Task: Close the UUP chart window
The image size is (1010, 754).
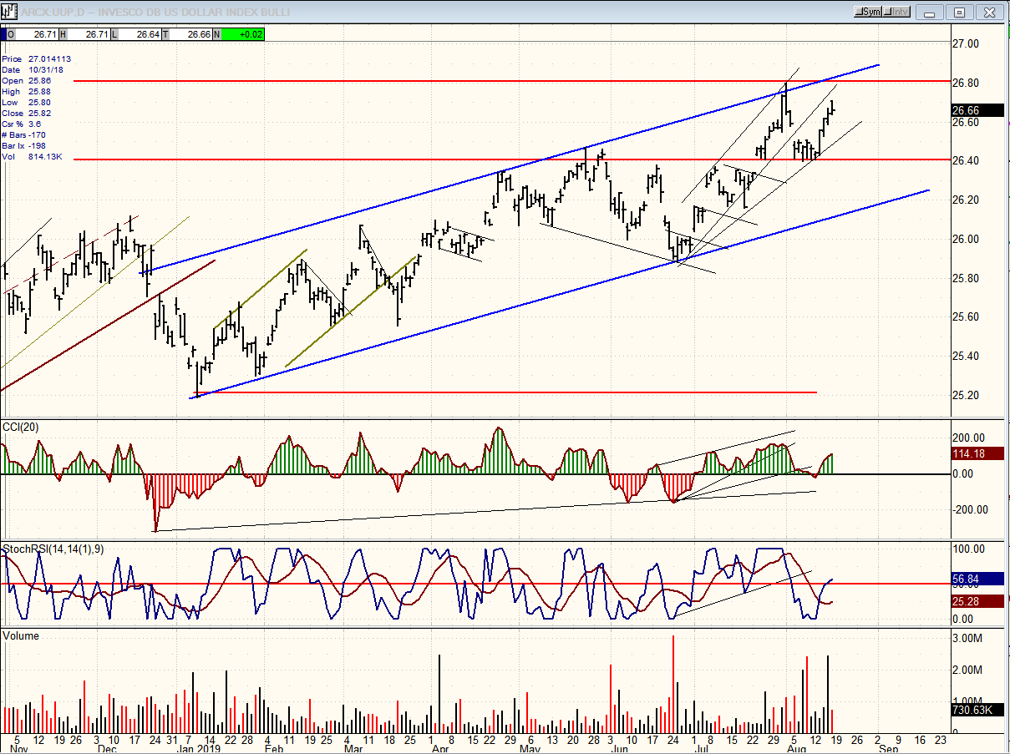Action: coord(989,12)
